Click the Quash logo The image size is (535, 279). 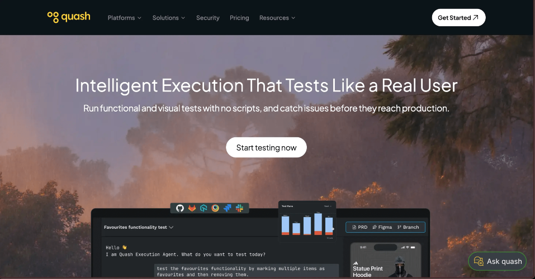point(69,17)
